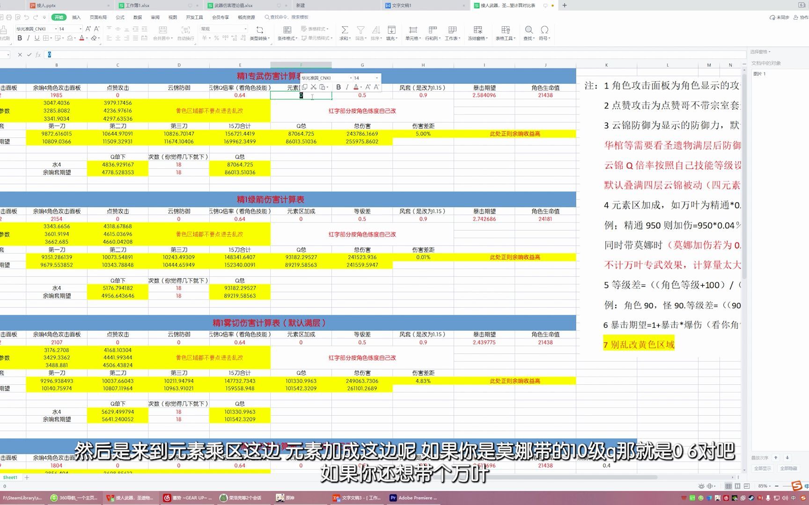The height and width of the screenshot is (505, 809).
Task: Open the Insert (插入) ribbon tab
Action: 76,17
